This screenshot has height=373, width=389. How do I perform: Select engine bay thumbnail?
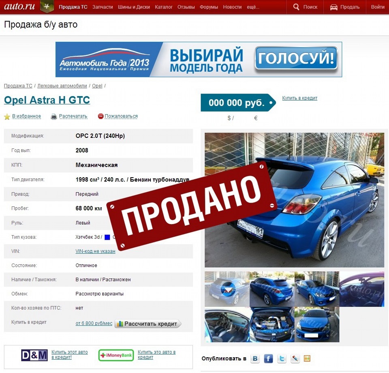272,324
